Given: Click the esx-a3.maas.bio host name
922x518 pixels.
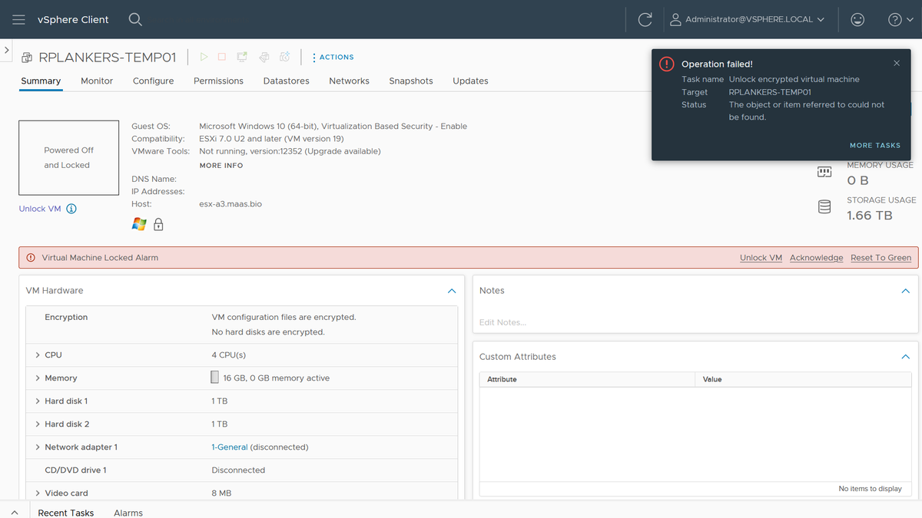Looking at the screenshot, I should (230, 204).
